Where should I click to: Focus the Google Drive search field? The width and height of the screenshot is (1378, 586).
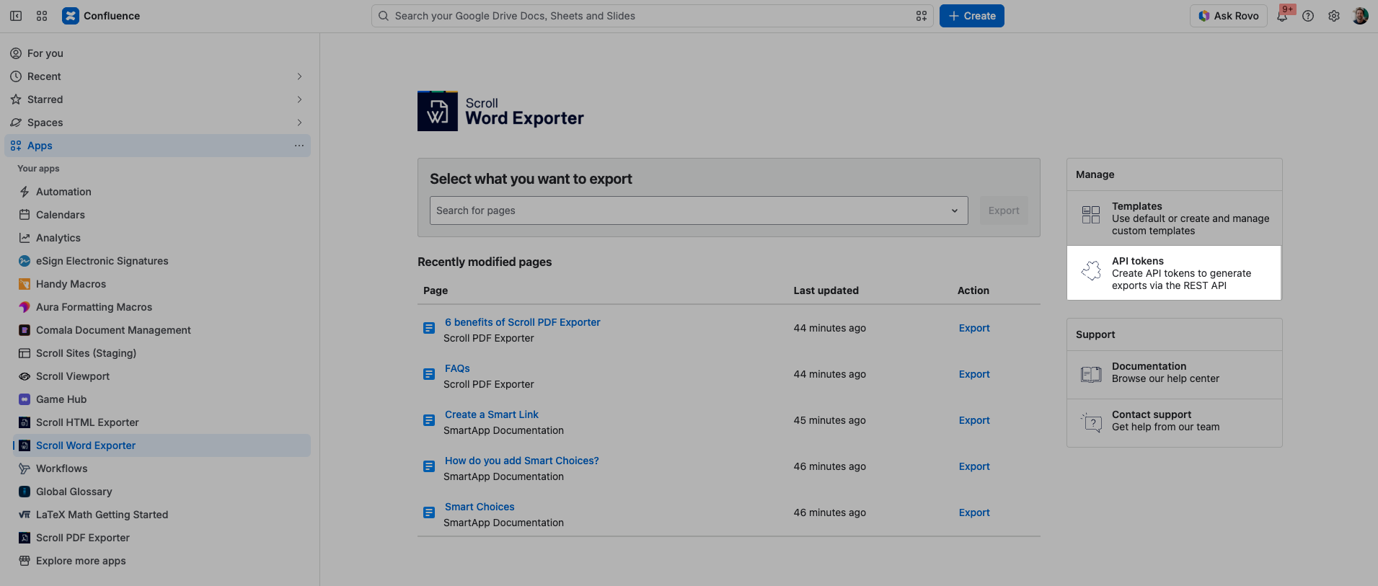click(652, 16)
